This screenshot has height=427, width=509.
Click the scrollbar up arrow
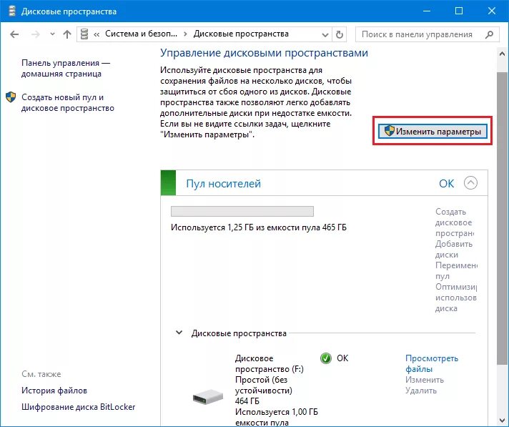click(502, 54)
